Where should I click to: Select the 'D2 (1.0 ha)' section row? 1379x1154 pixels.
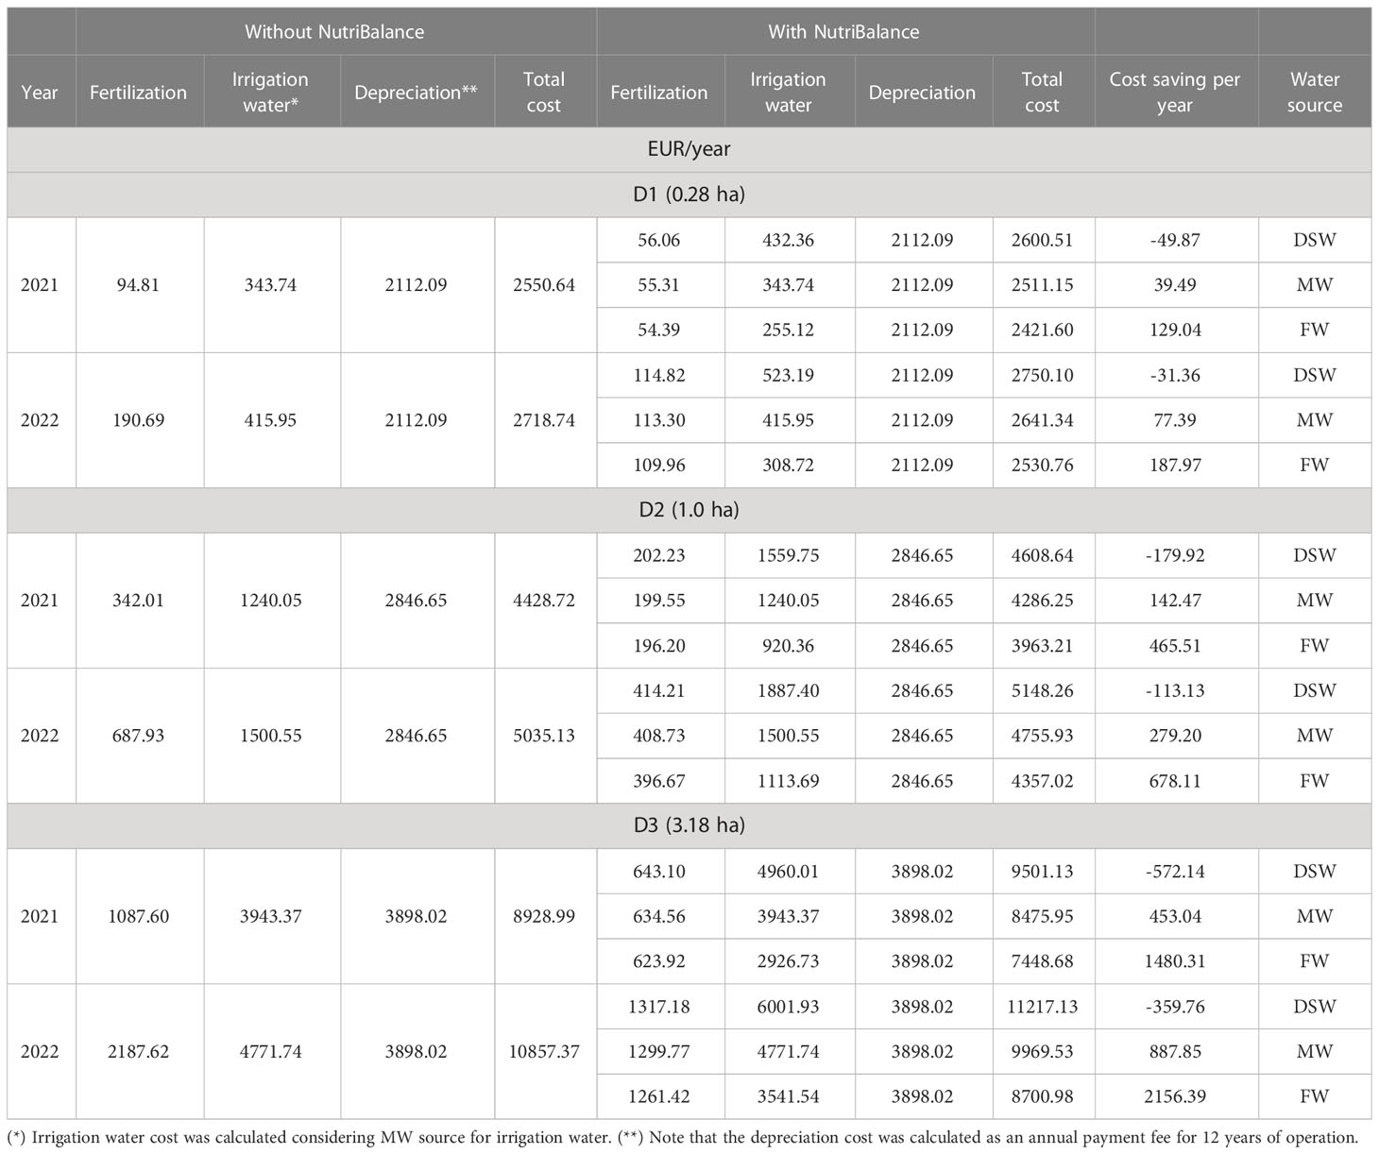point(689,510)
